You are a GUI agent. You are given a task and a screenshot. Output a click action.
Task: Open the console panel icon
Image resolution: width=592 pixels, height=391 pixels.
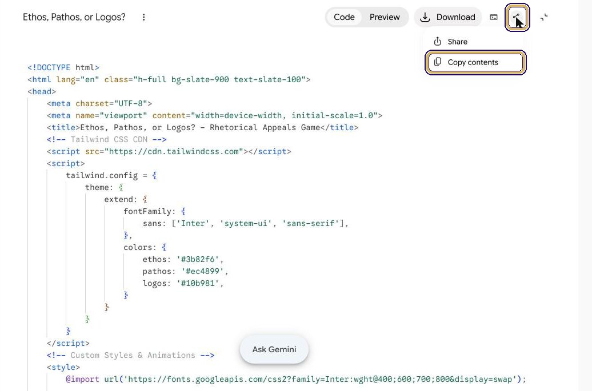click(494, 17)
